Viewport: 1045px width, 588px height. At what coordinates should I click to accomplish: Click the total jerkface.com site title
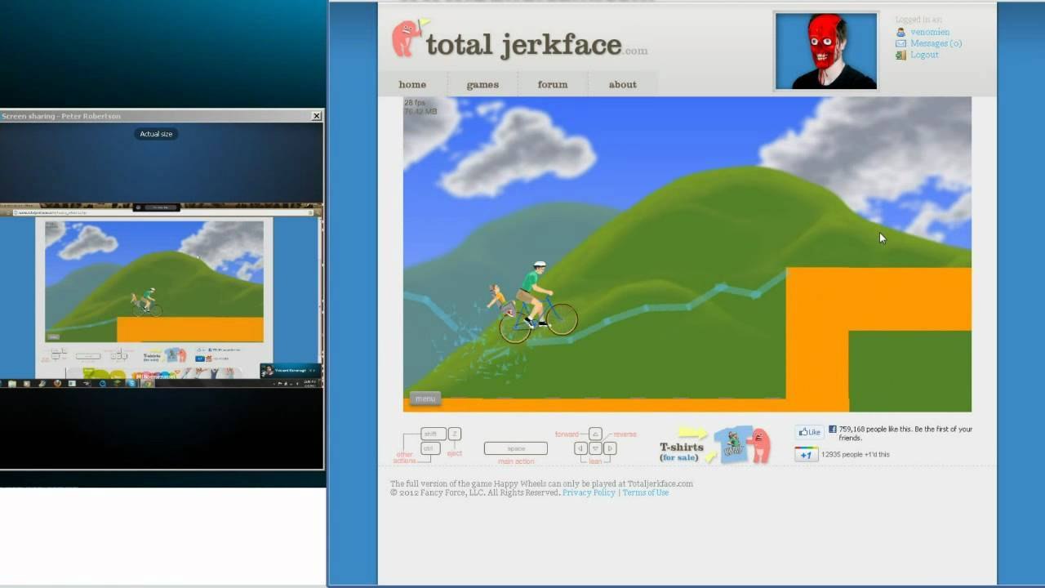pos(536,45)
